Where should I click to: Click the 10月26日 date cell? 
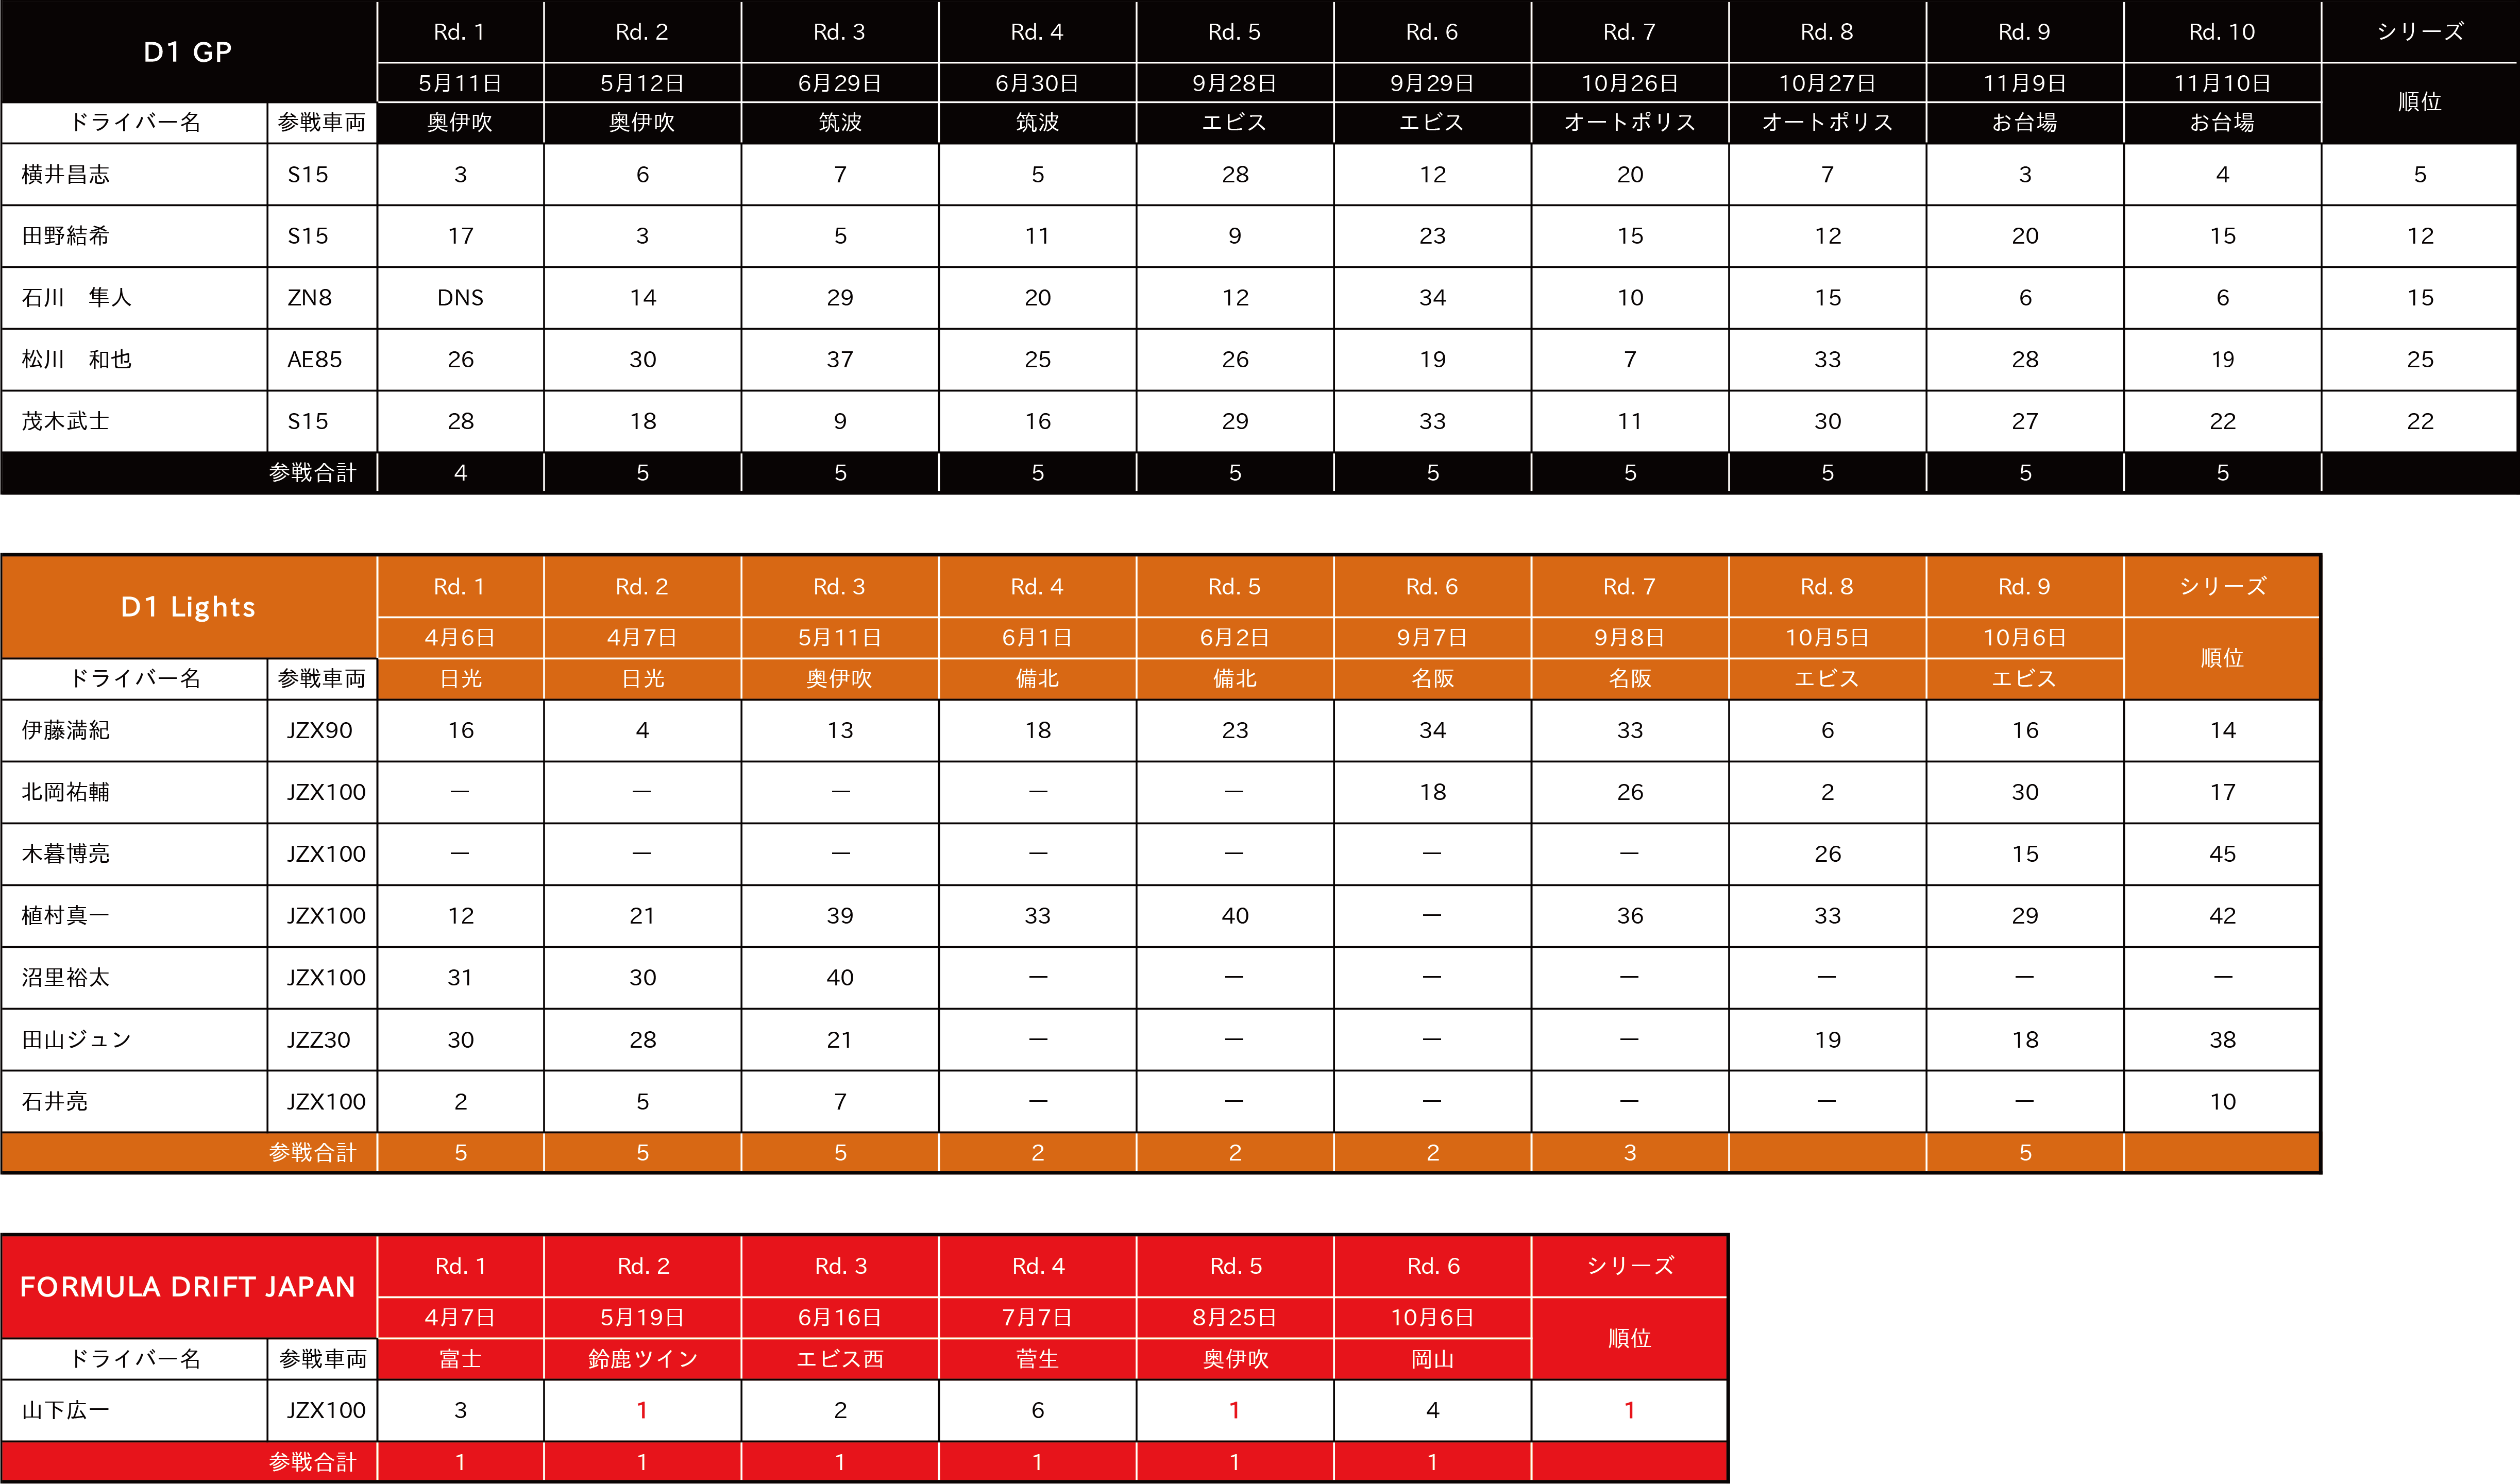pyautogui.click(x=1629, y=83)
